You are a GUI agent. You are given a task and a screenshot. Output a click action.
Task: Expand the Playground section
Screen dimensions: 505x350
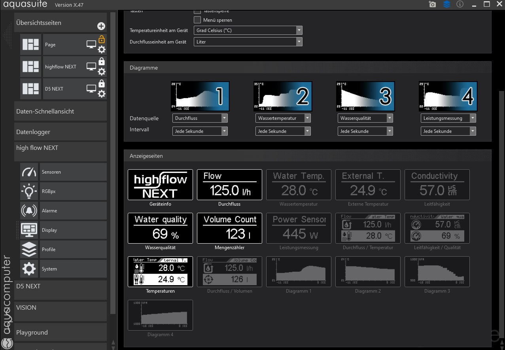pyautogui.click(x=61, y=332)
